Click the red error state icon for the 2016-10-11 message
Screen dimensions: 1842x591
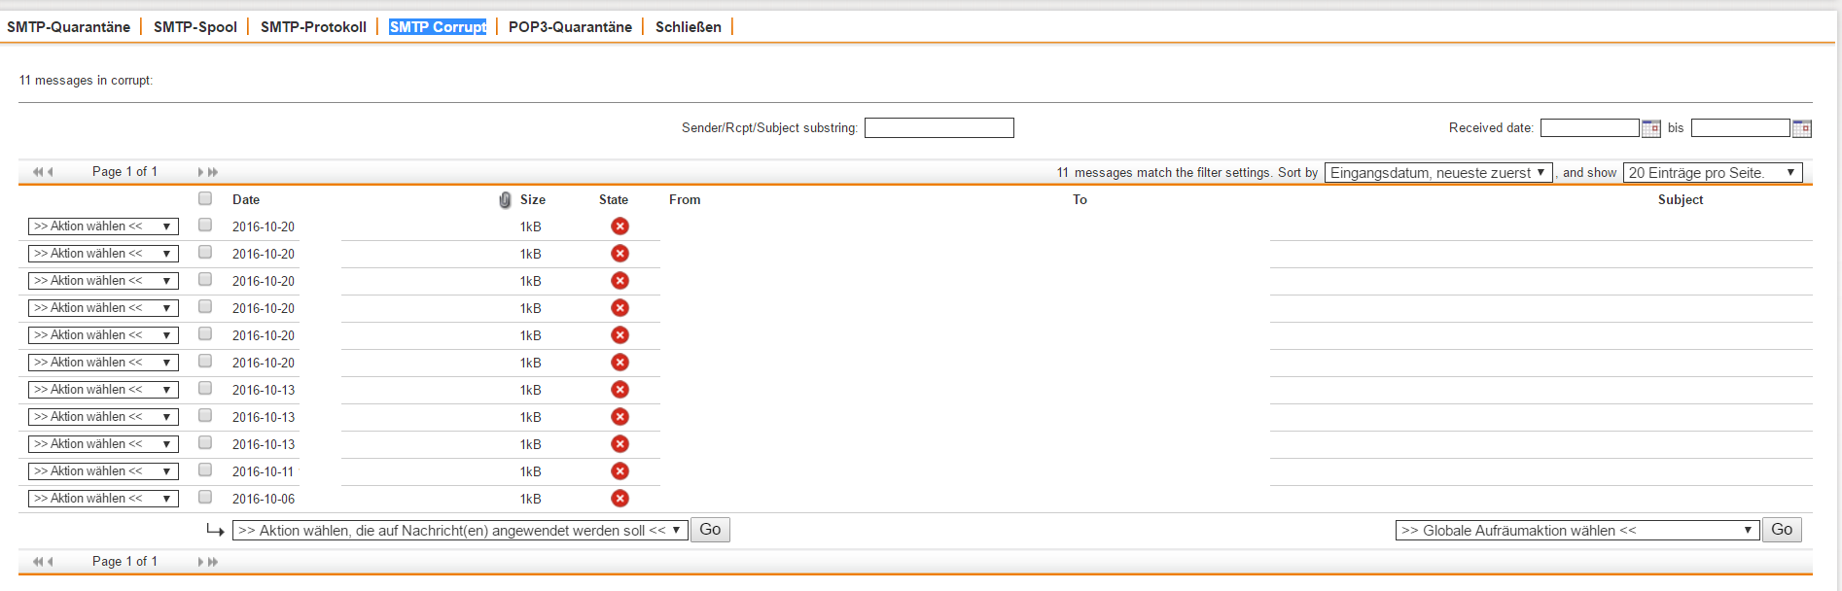click(620, 471)
